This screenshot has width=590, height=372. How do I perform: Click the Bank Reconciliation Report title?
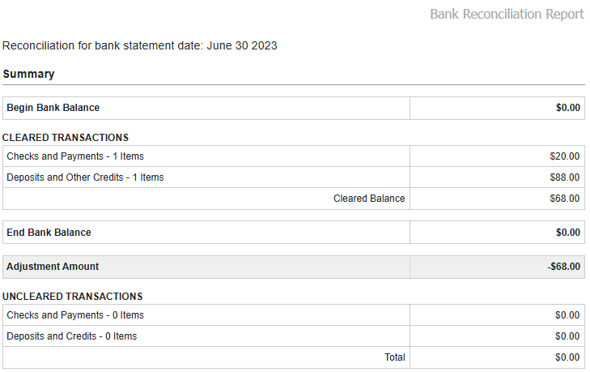[x=507, y=15]
